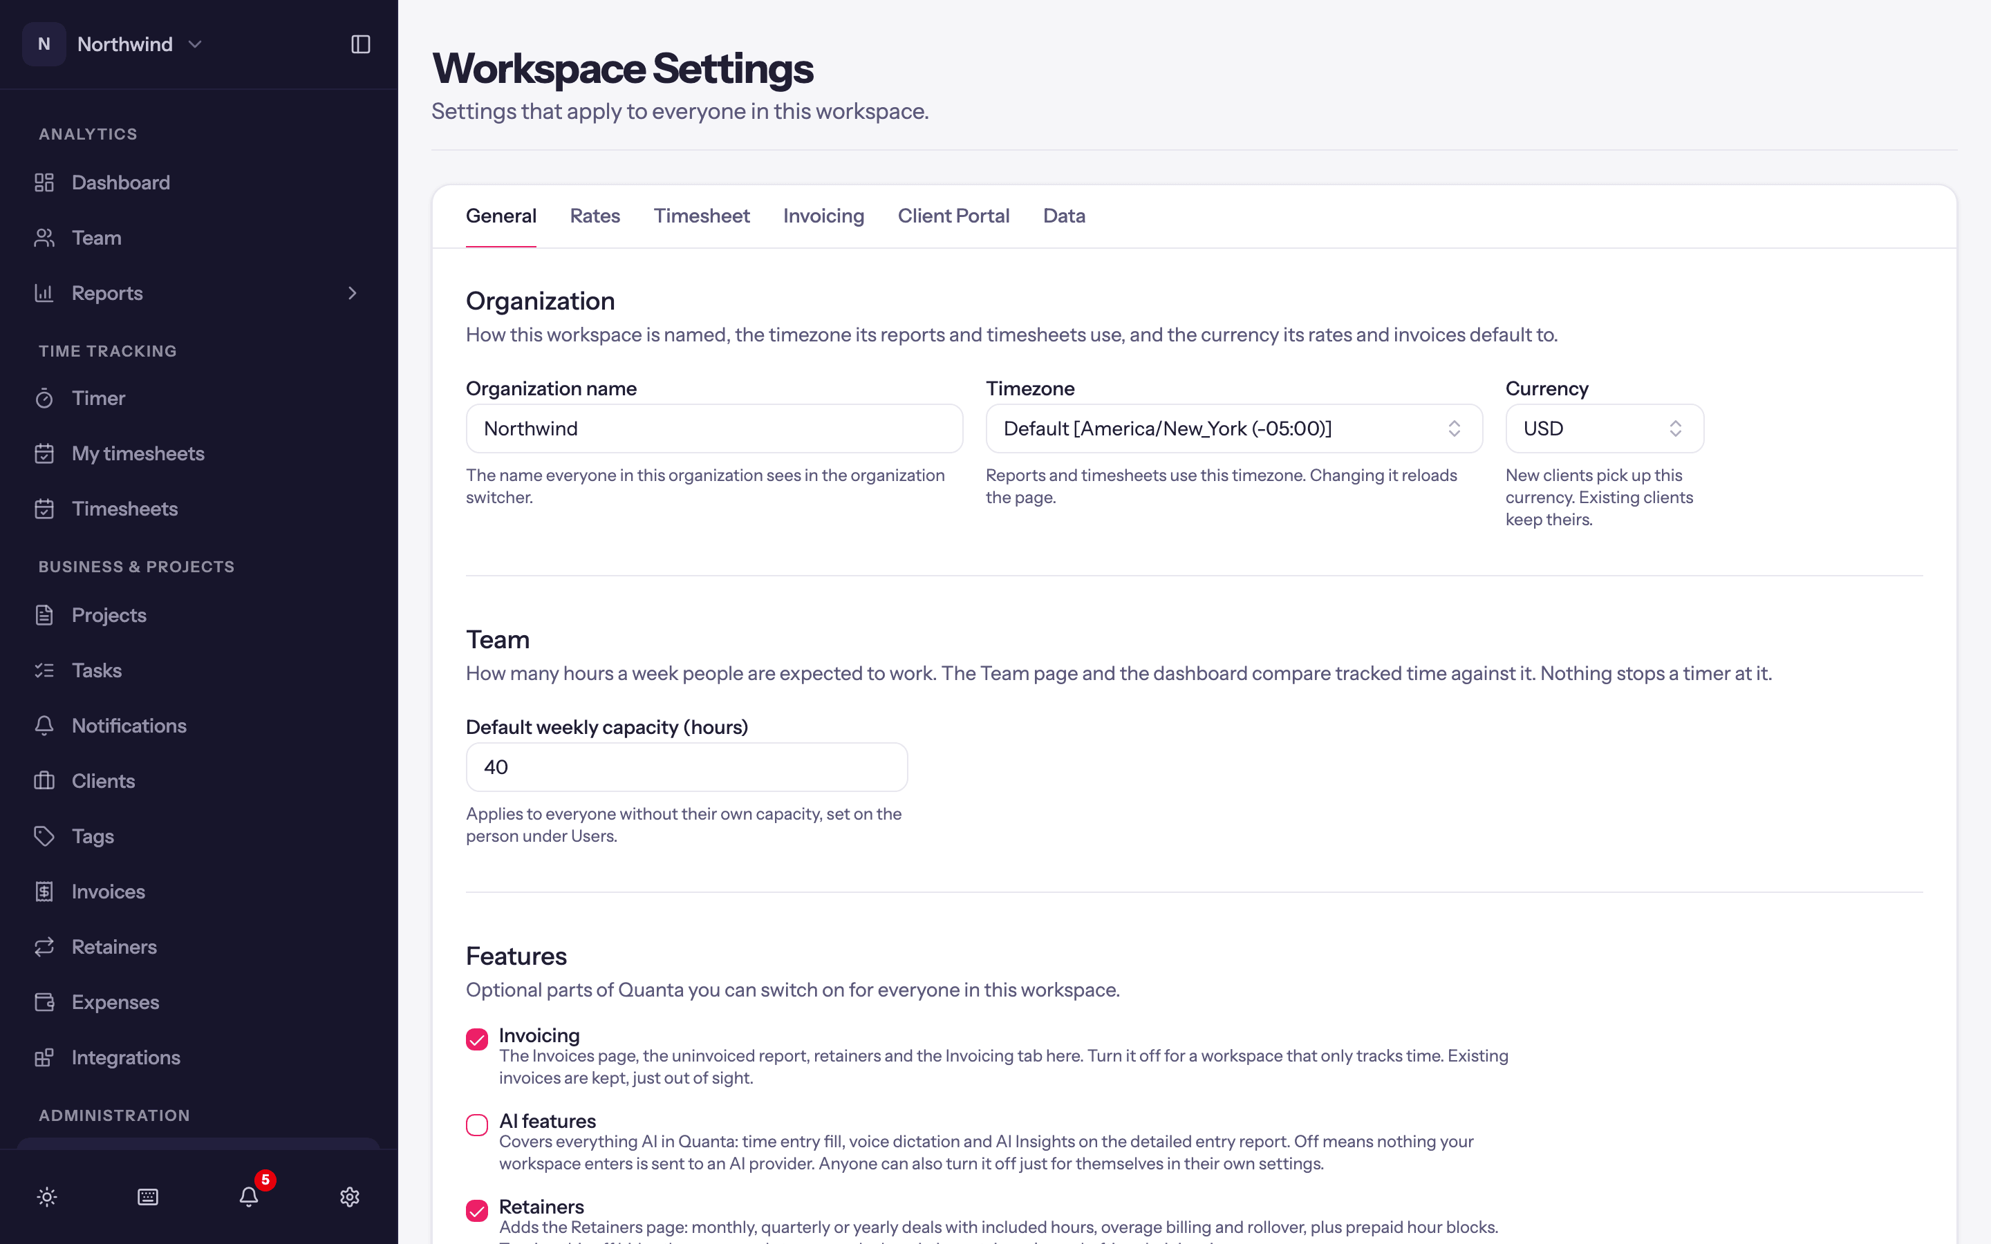The image size is (1991, 1244).
Task: Click the Tasks checklist icon
Action: click(x=44, y=670)
